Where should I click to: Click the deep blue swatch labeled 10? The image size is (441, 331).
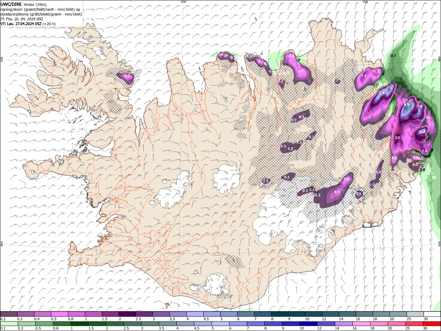[x=308, y=324]
